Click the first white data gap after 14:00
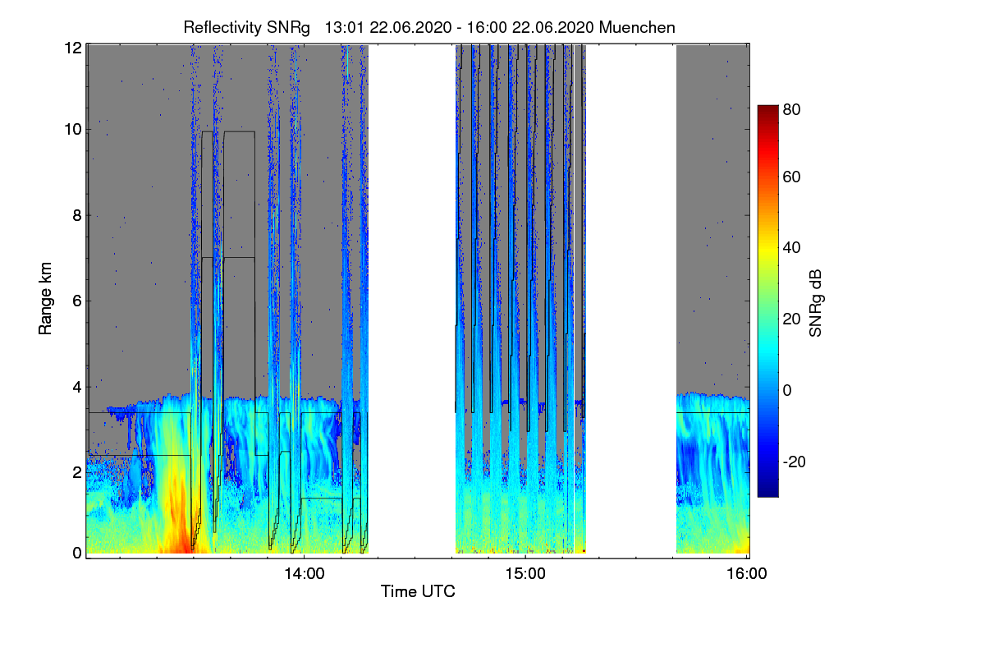 click(x=412, y=300)
